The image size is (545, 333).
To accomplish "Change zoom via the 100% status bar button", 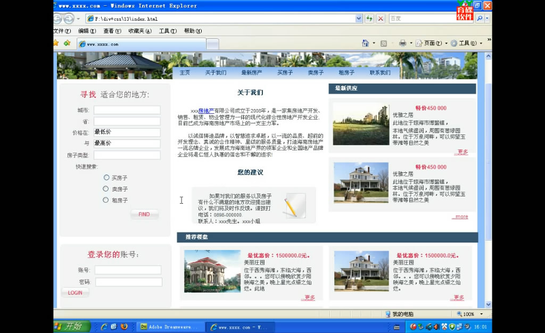I will (466, 314).
